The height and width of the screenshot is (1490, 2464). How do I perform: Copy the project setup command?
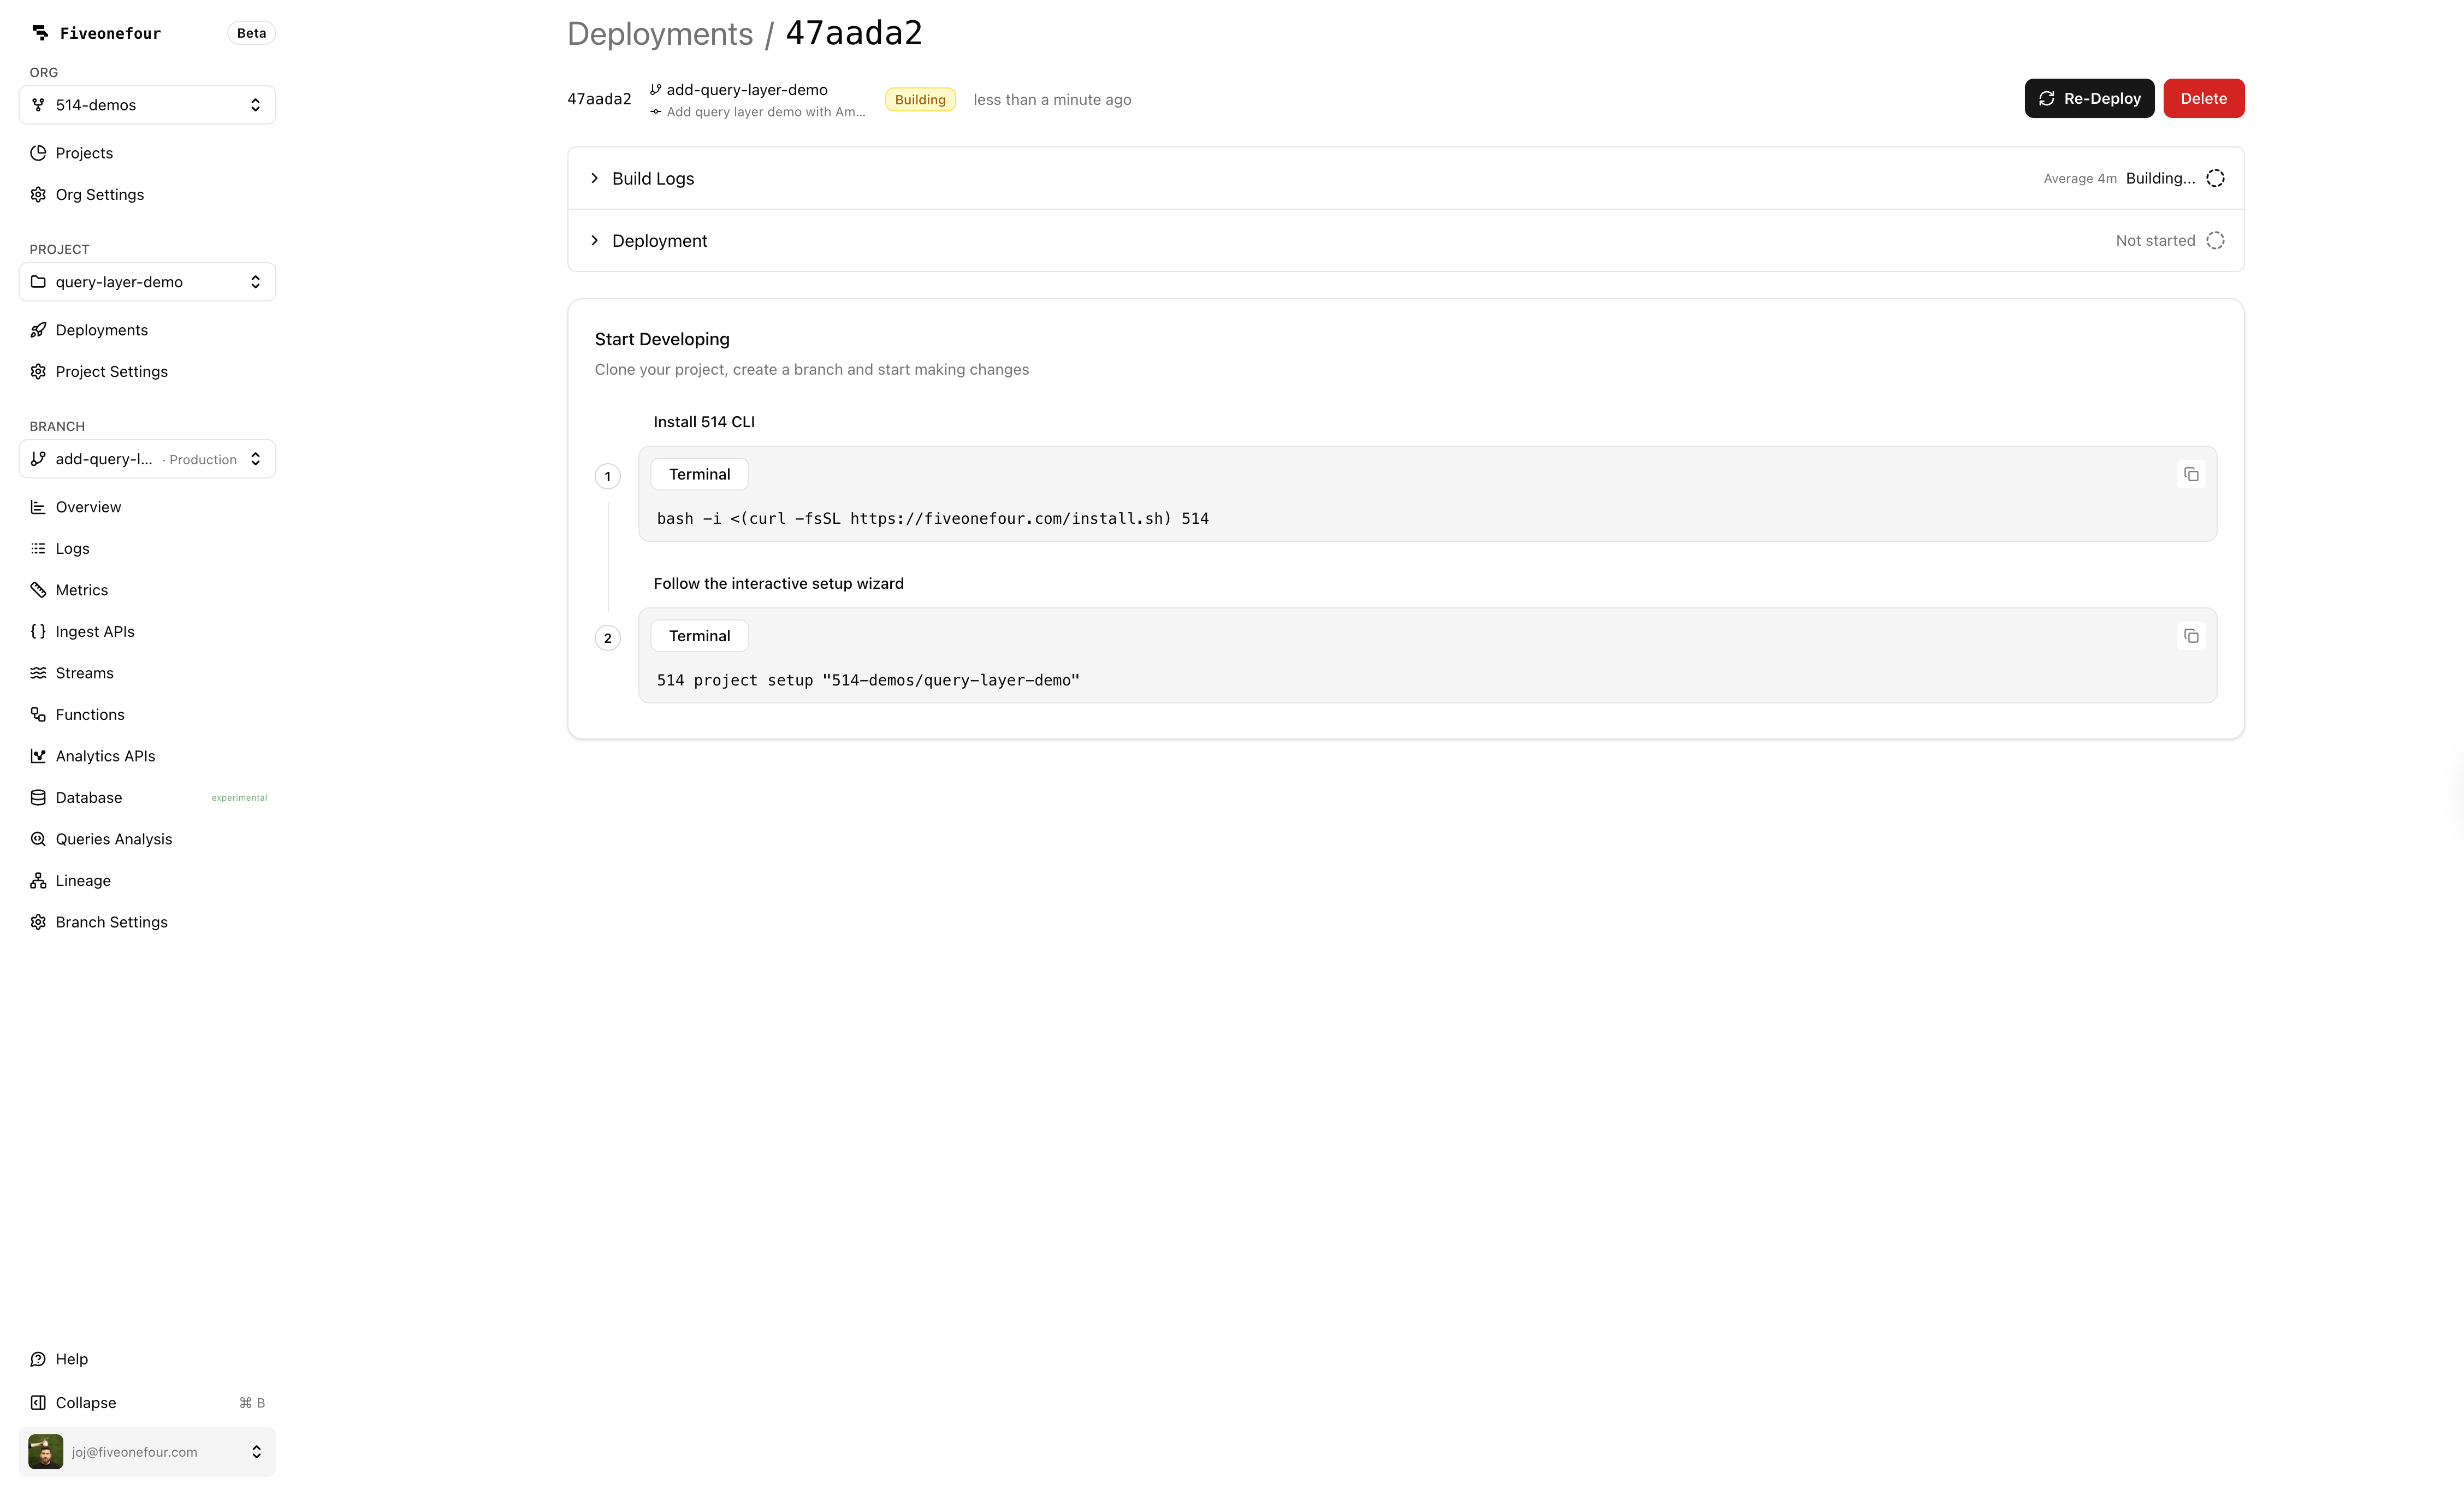coord(2190,636)
